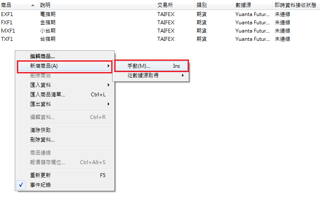This screenshot has width=325, height=198.
Task: Click 期貨 cell in FXF1 row
Action: coord(202,23)
